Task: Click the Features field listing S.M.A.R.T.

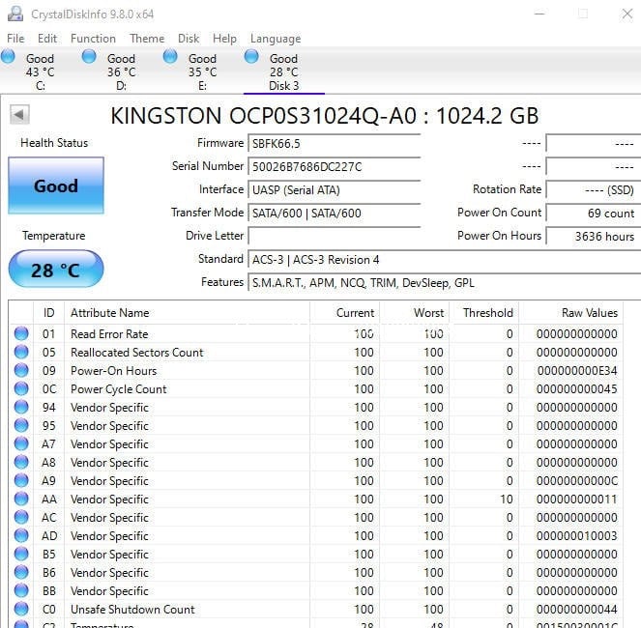Action: point(445,283)
